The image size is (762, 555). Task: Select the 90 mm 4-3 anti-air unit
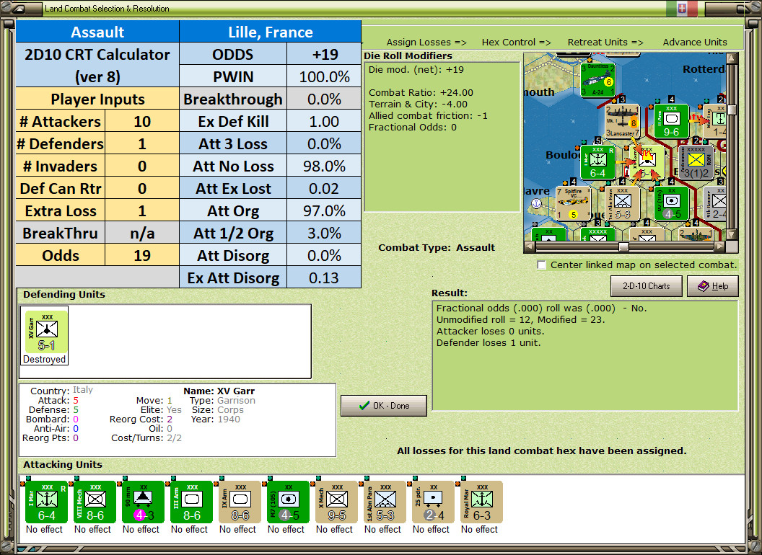[143, 502]
